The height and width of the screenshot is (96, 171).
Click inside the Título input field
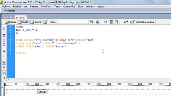point(73,22)
